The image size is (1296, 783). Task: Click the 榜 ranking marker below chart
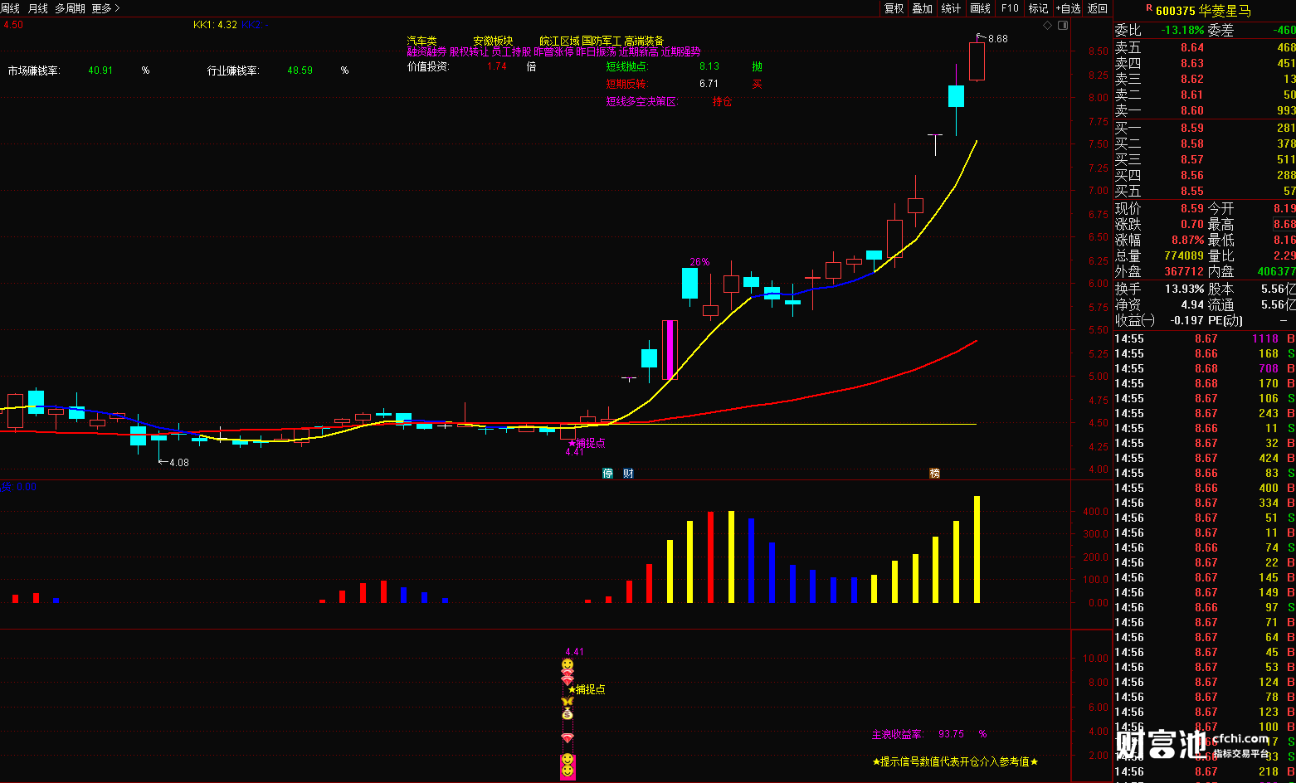click(935, 474)
